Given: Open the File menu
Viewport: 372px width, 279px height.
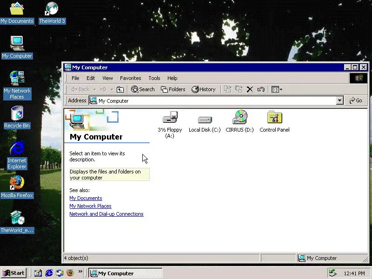Looking at the screenshot, I should (75, 78).
